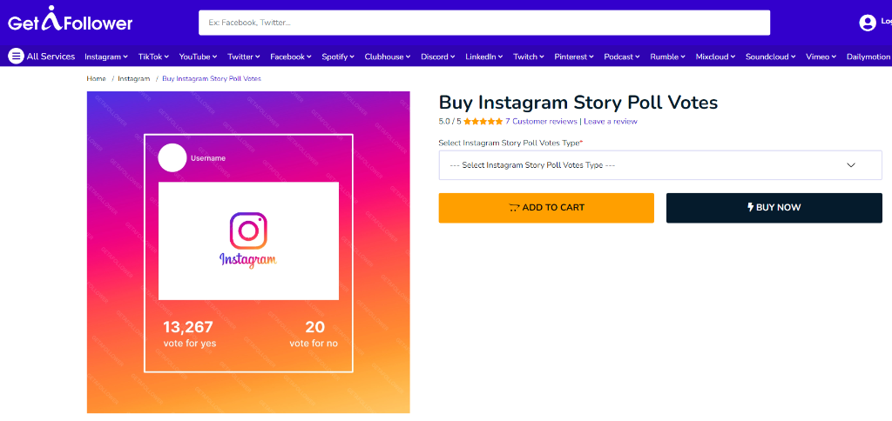This screenshot has height=421, width=892.
Task: Open the Poll Votes Type select box
Action: [660, 165]
